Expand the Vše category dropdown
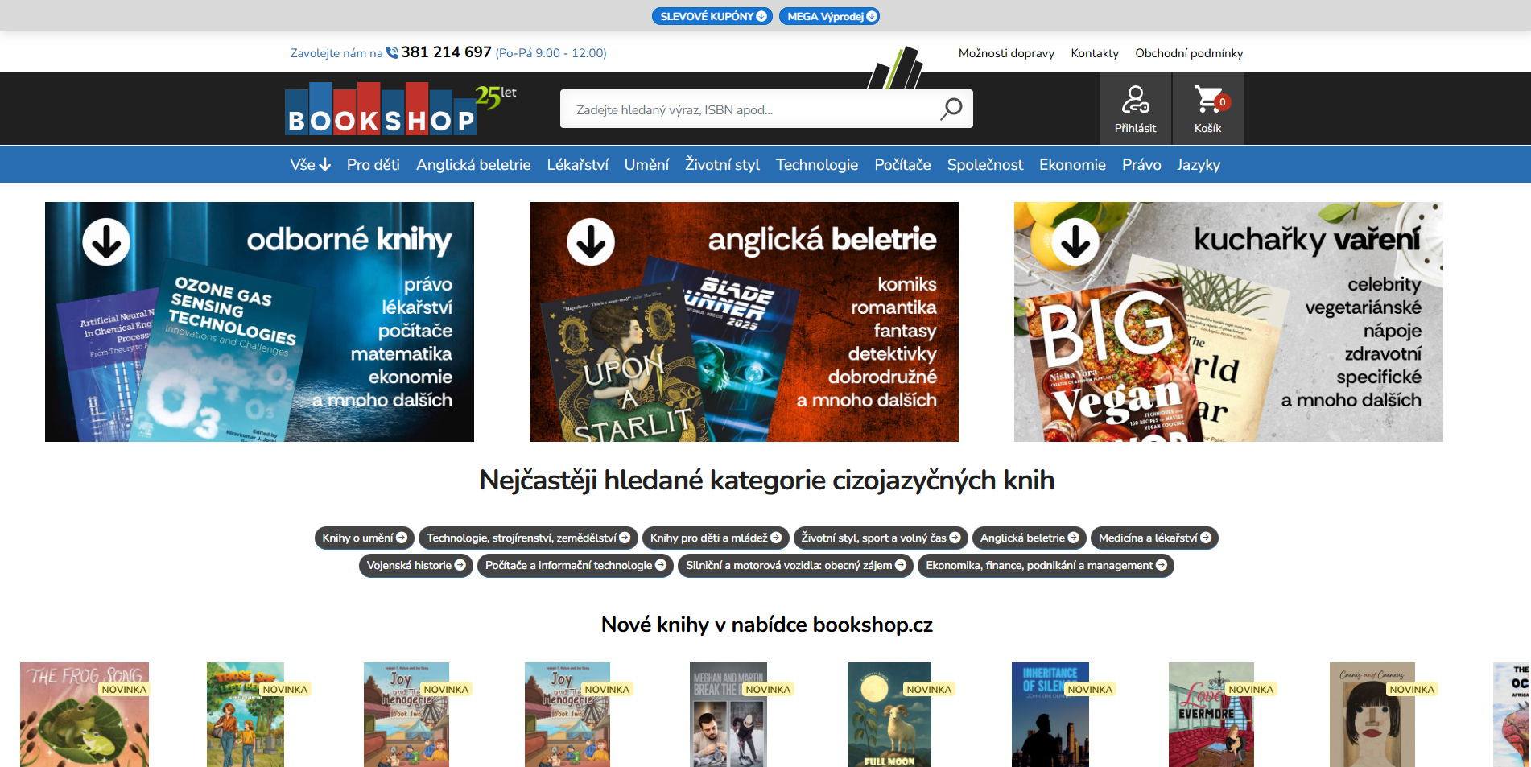The height and width of the screenshot is (767, 1531). [x=311, y=164]
